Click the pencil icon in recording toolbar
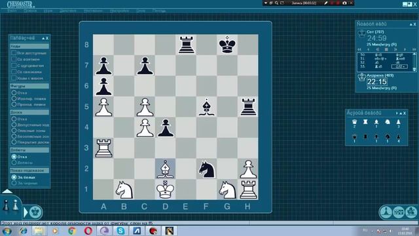The image size is (419, 236). [325, 3]
